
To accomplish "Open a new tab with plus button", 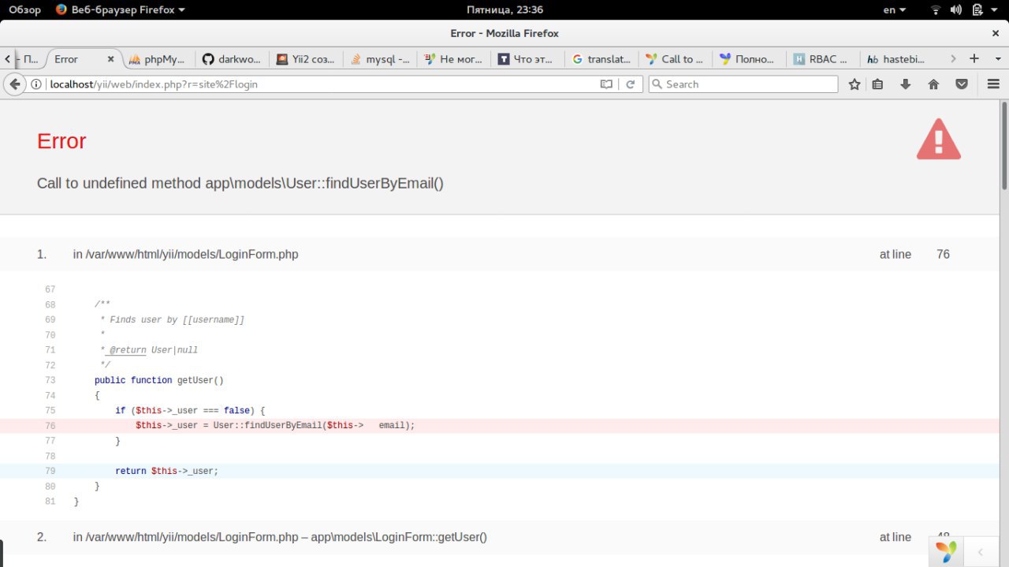I will [974, 58].
